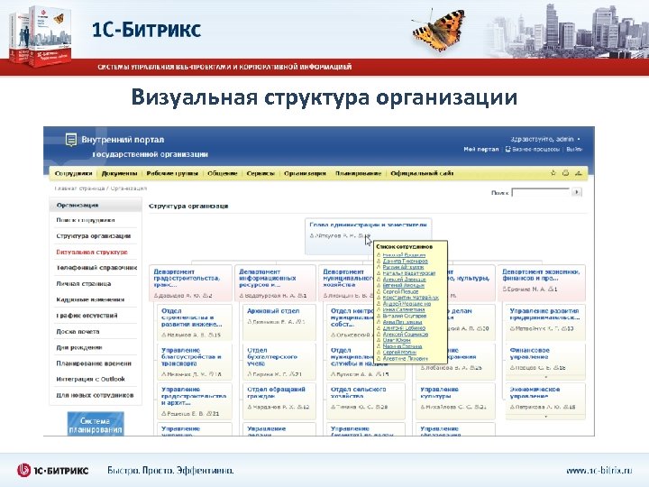
Task: Open Отдел сельского хозяйства title link
Action: (359, 392)
